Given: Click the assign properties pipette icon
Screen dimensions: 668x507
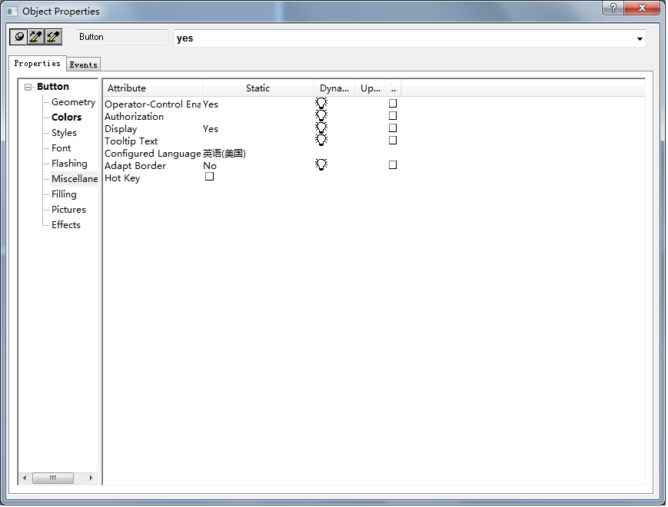Looking at the screenshot, I should [x=53, y=37].
